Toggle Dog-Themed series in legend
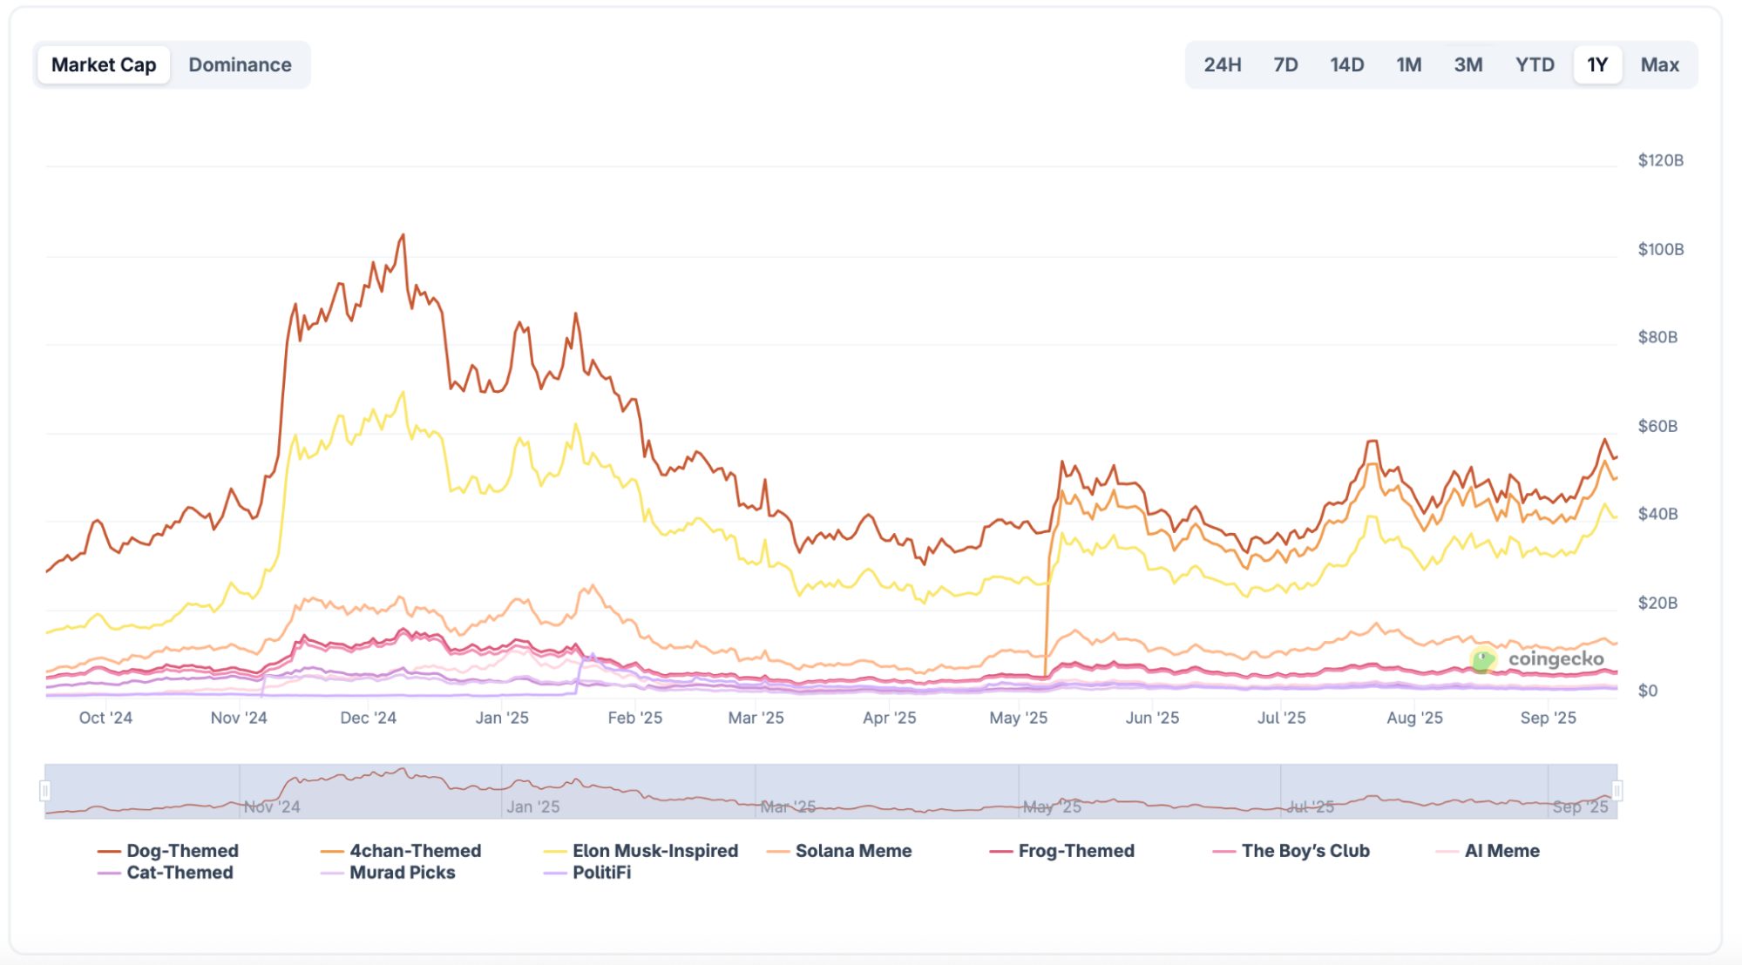This screenshot has width=1742, height=965. click(x=181, y=851)
